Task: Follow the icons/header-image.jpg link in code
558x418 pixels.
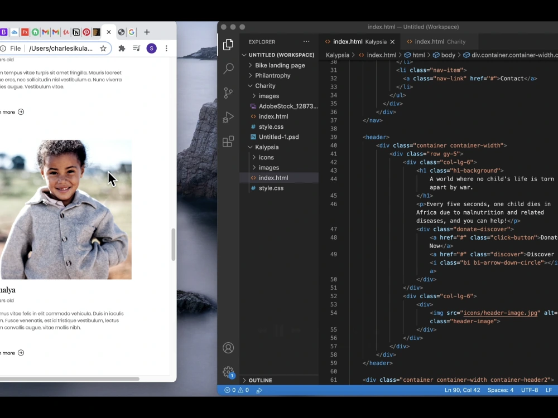Action: [x=500, y=313]
